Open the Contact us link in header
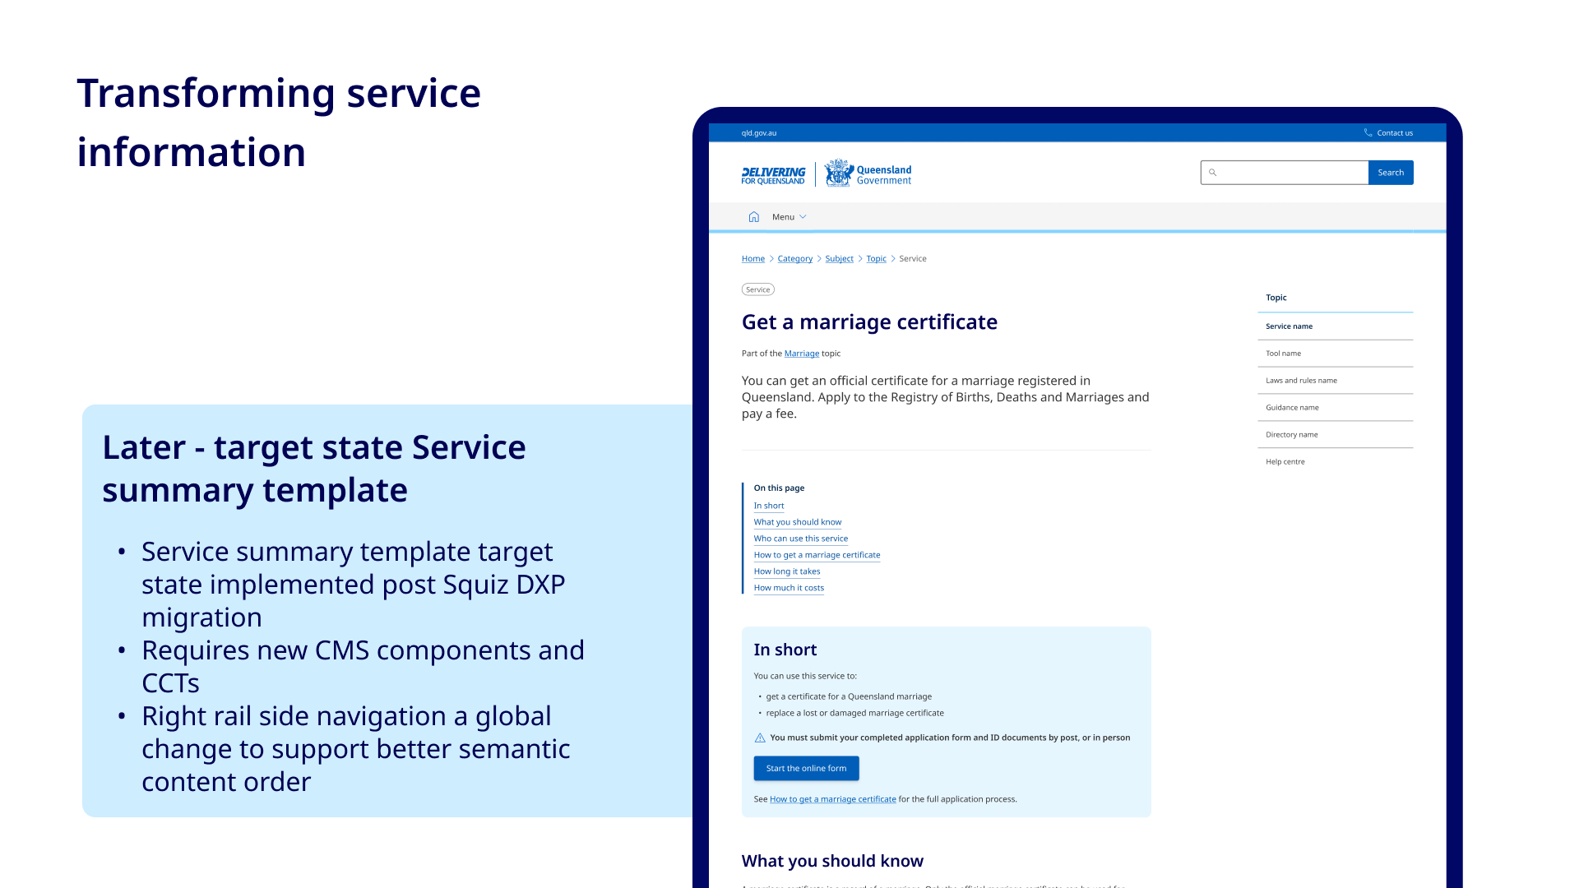The width and height of the screenshot is (1579, 888). point(1395,133)
